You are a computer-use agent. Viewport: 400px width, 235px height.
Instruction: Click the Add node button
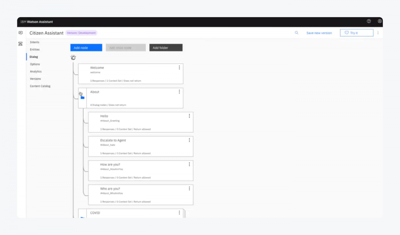(86, 48)
